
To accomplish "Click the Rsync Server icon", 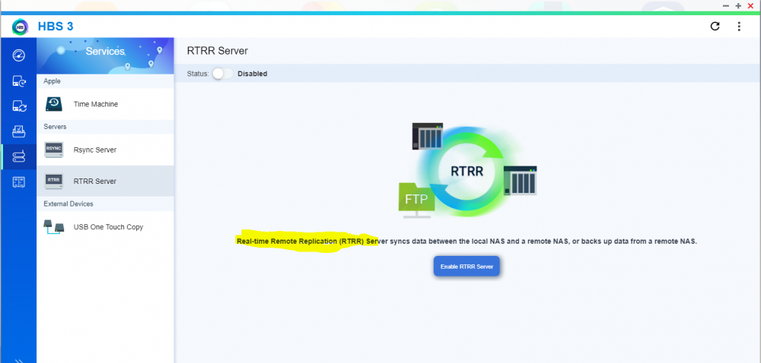I will pyautogui.click(x=53, y=150).
